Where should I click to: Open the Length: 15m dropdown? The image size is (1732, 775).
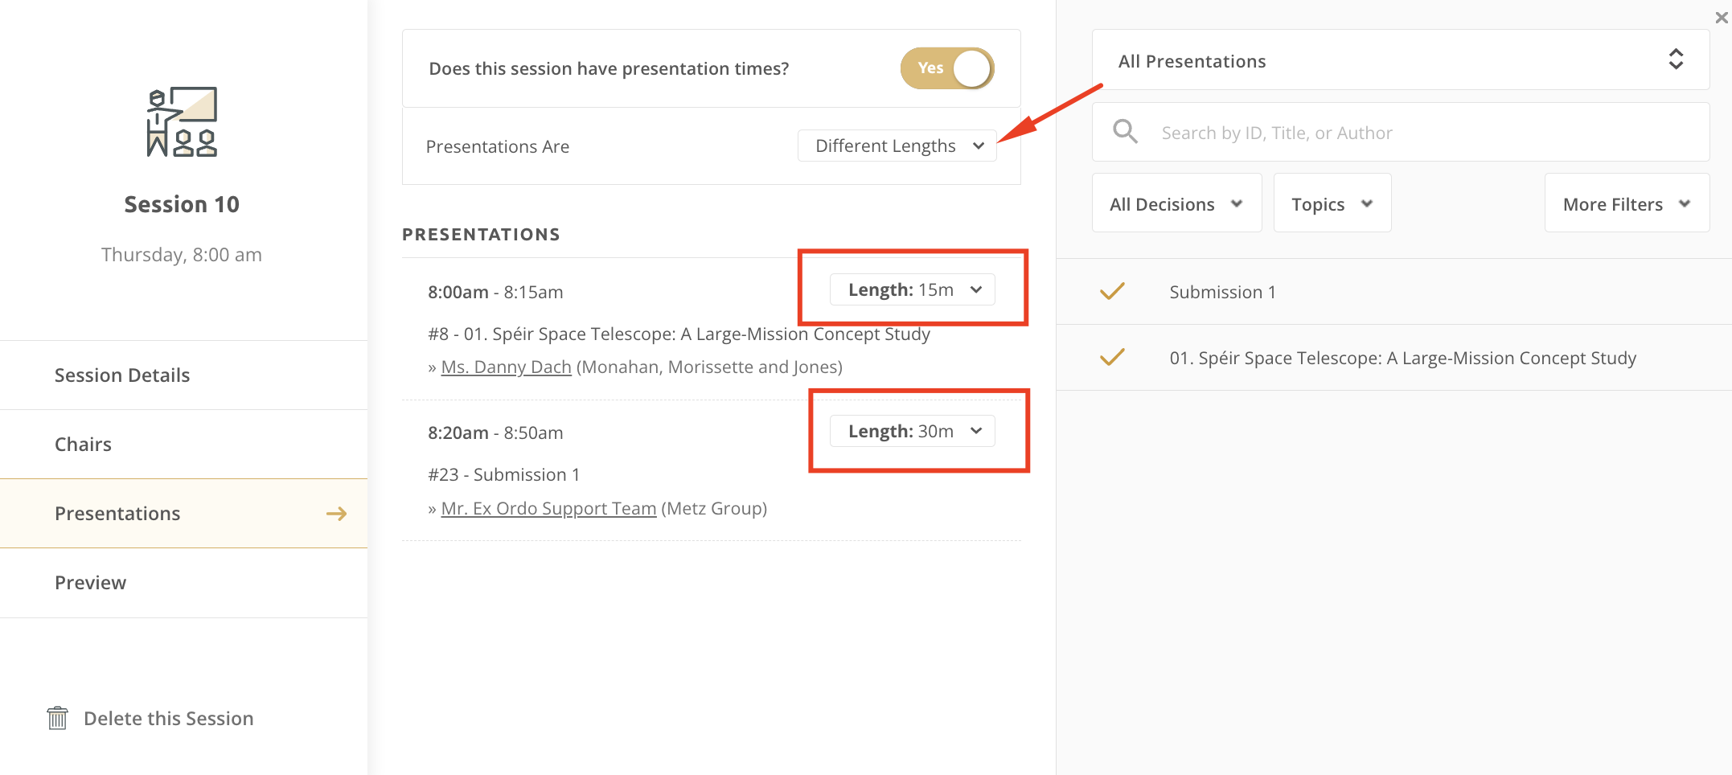click(x=913, y=289)
